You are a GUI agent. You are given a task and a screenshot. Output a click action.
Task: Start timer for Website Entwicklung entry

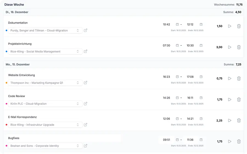tap(230, 78)
